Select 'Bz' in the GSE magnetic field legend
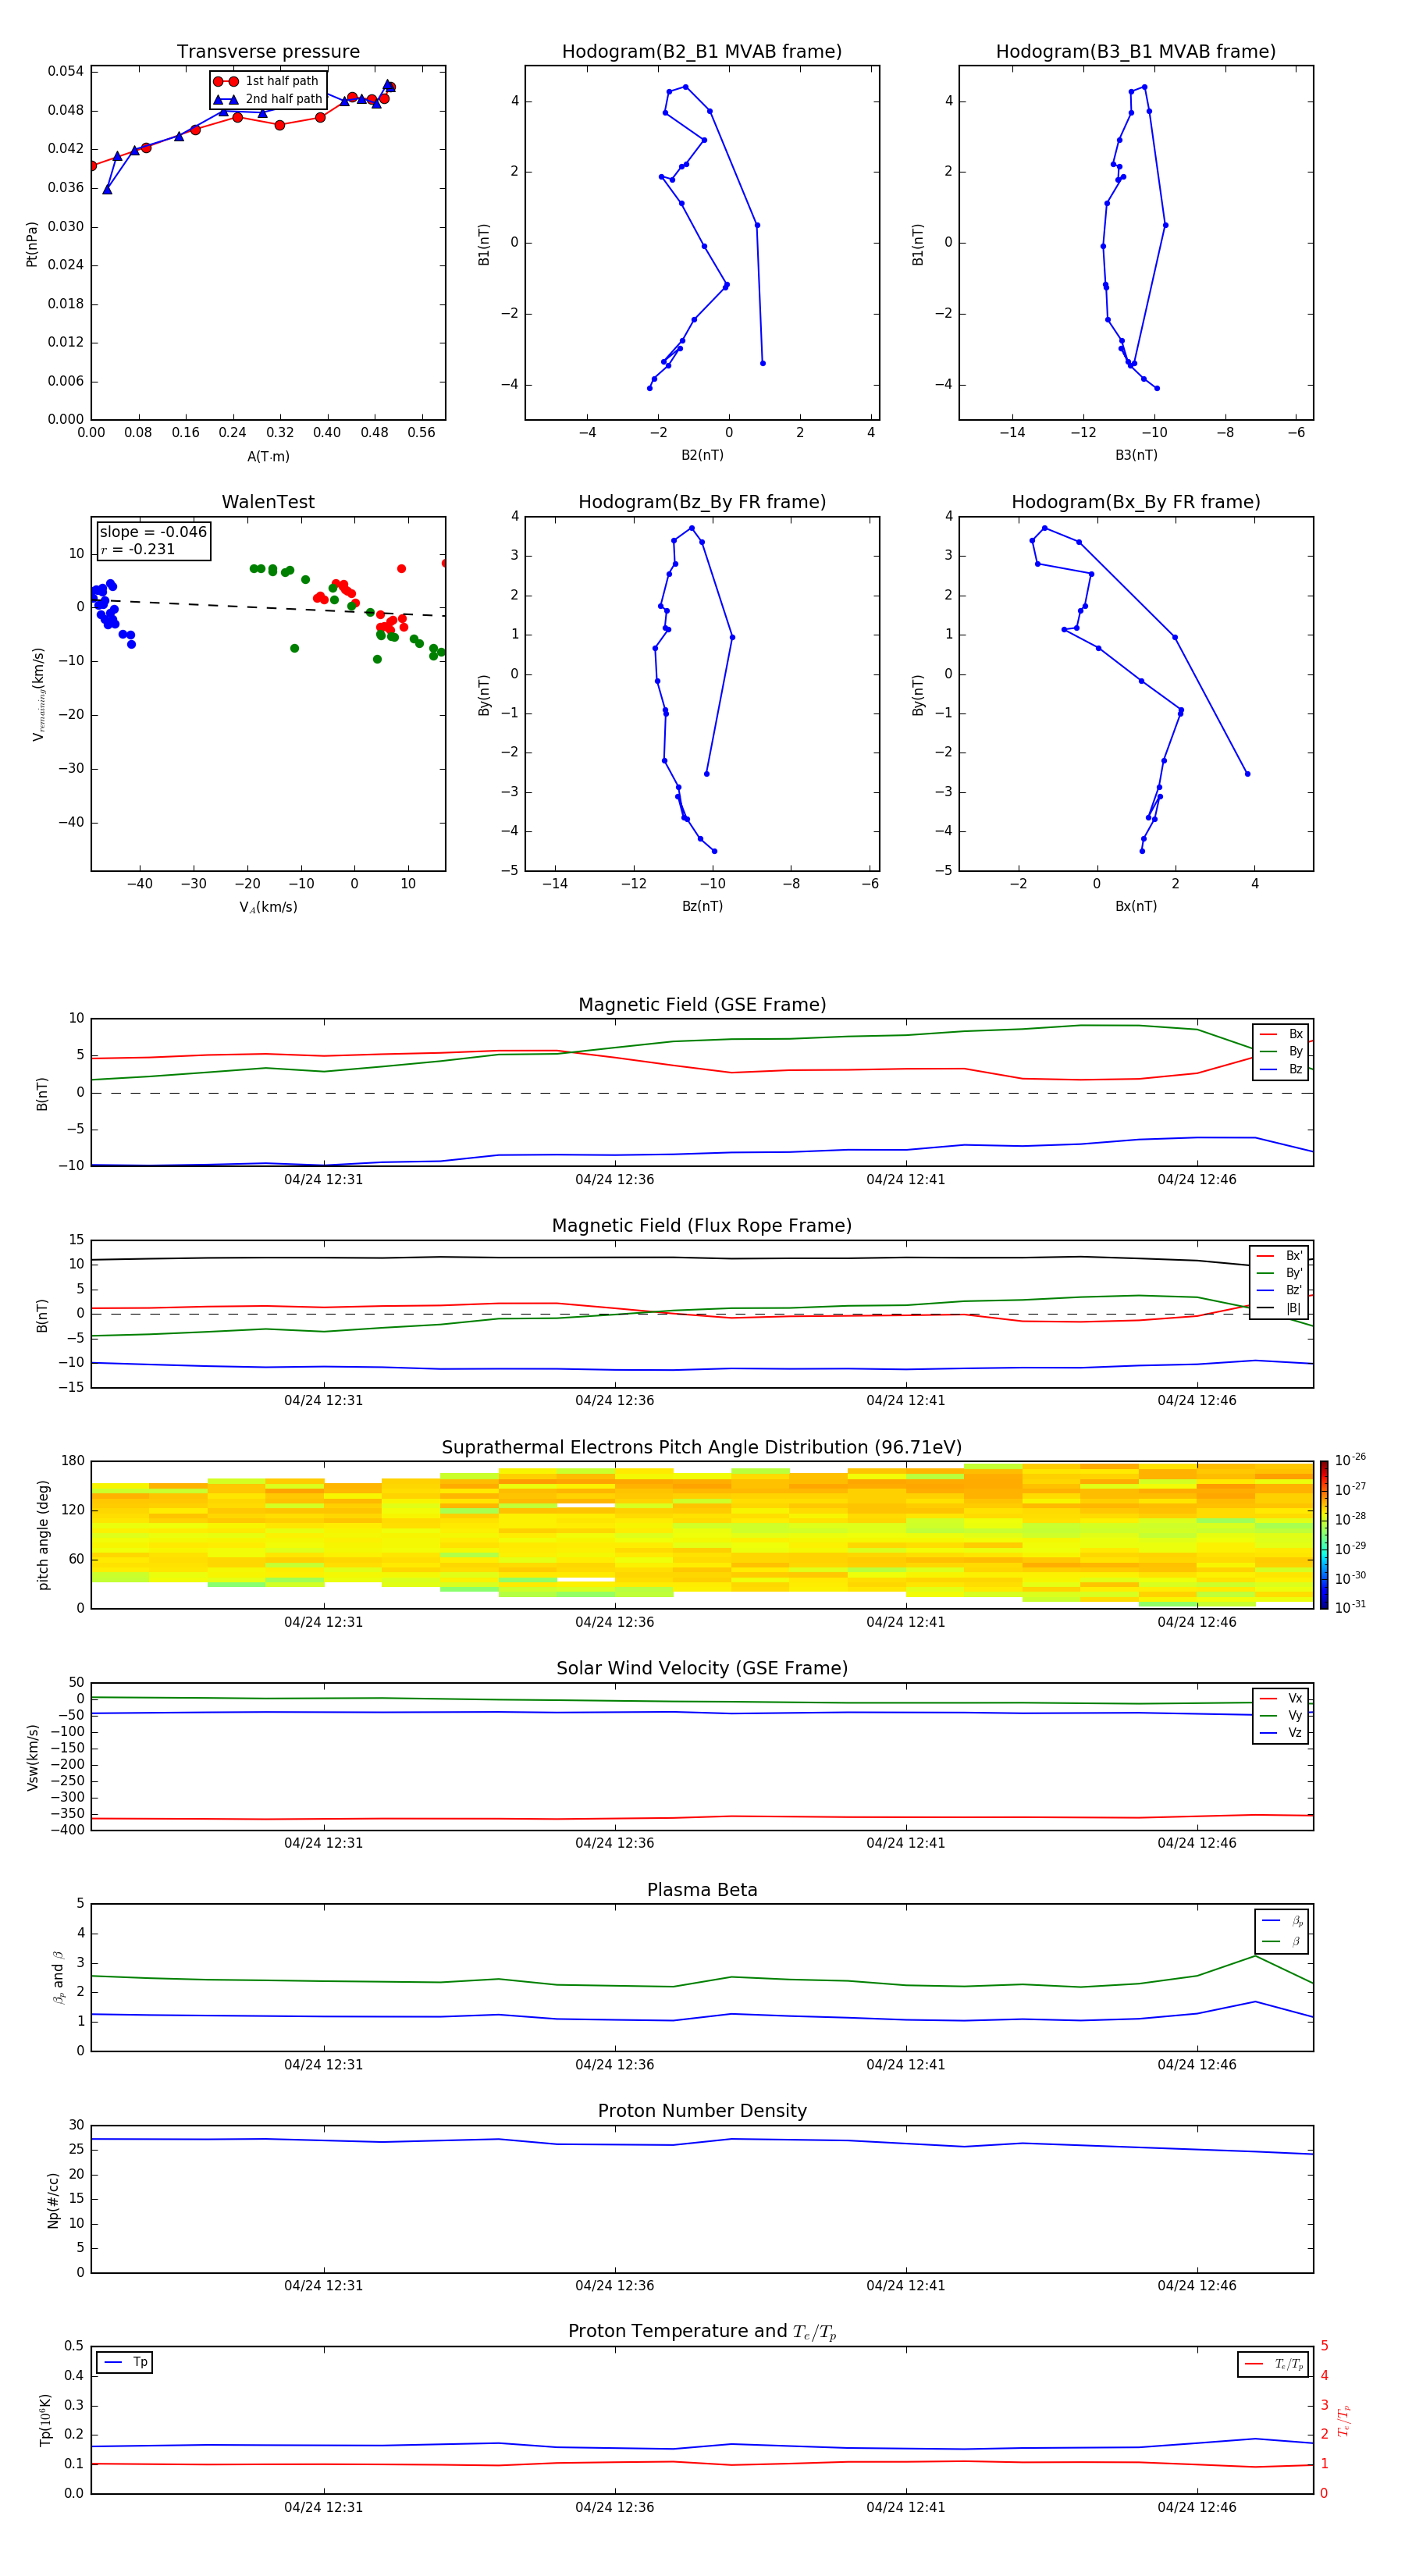The height and width of the screenshot is (2576, 1405). coord(1281,1070)
